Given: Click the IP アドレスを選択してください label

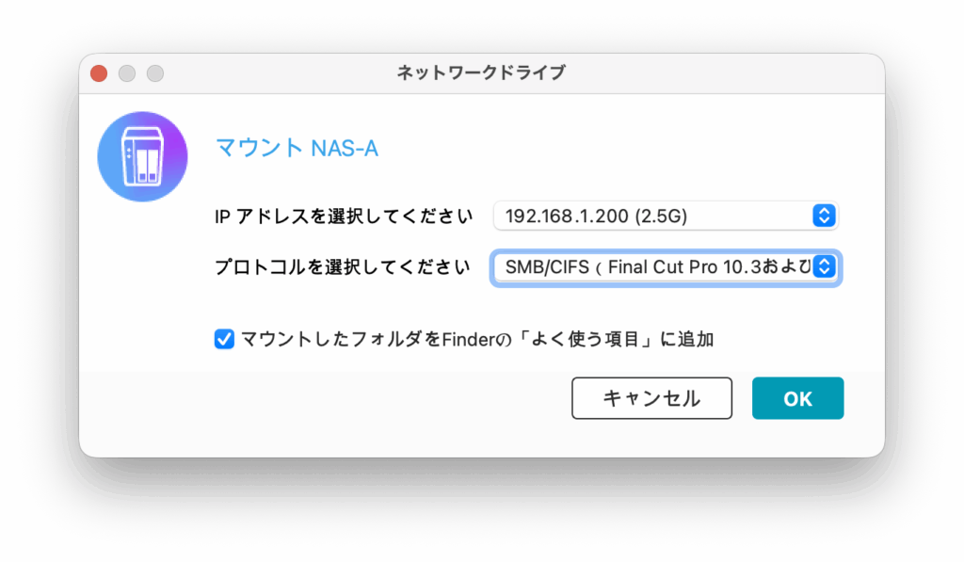Looking at the screenshot, I should pos(344,217).
